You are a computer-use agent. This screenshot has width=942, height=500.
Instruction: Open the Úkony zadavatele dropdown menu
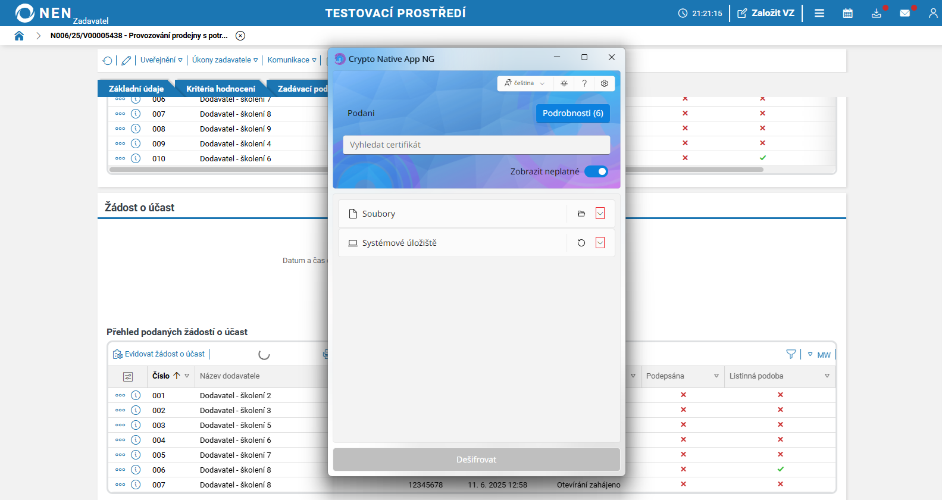(225, 60)
